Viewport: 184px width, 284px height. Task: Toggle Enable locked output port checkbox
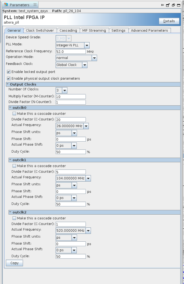click(x=9, y=72)
